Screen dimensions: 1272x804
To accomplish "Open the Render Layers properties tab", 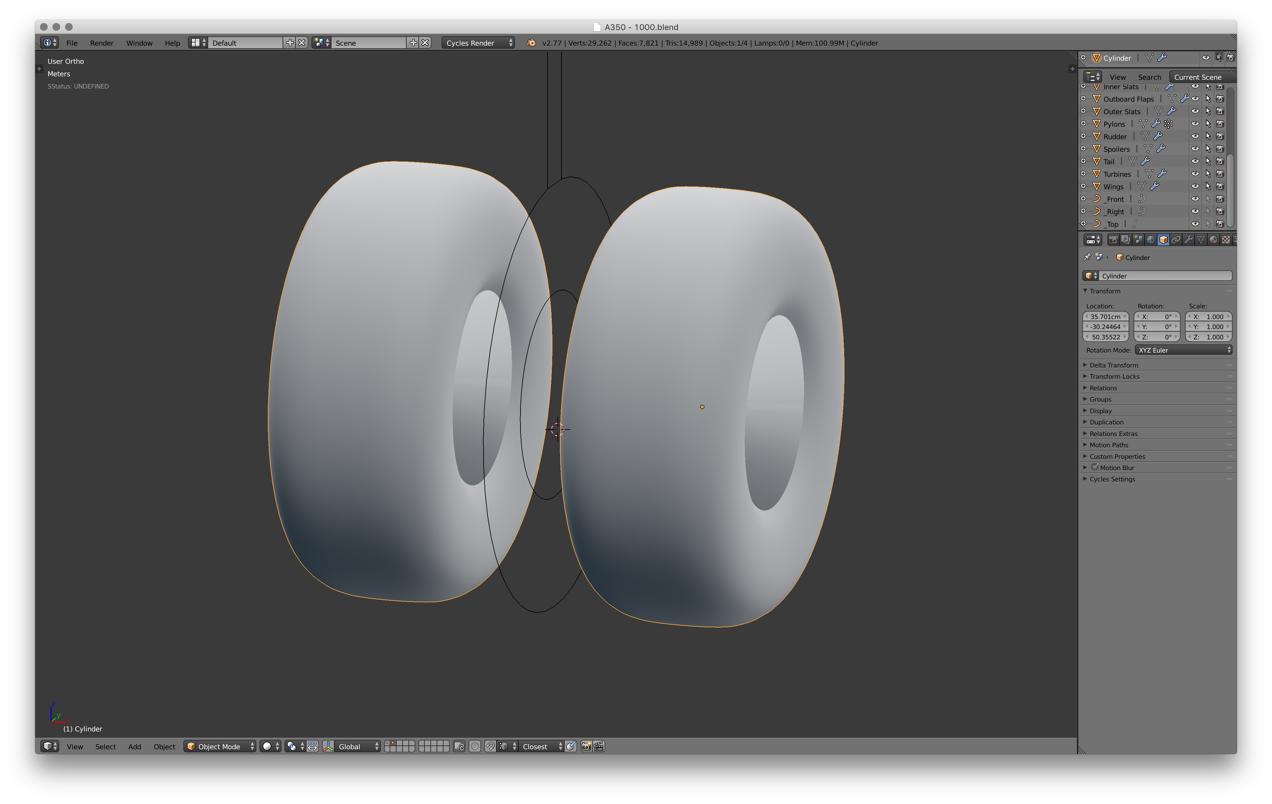I will [x=1126, y=240].
